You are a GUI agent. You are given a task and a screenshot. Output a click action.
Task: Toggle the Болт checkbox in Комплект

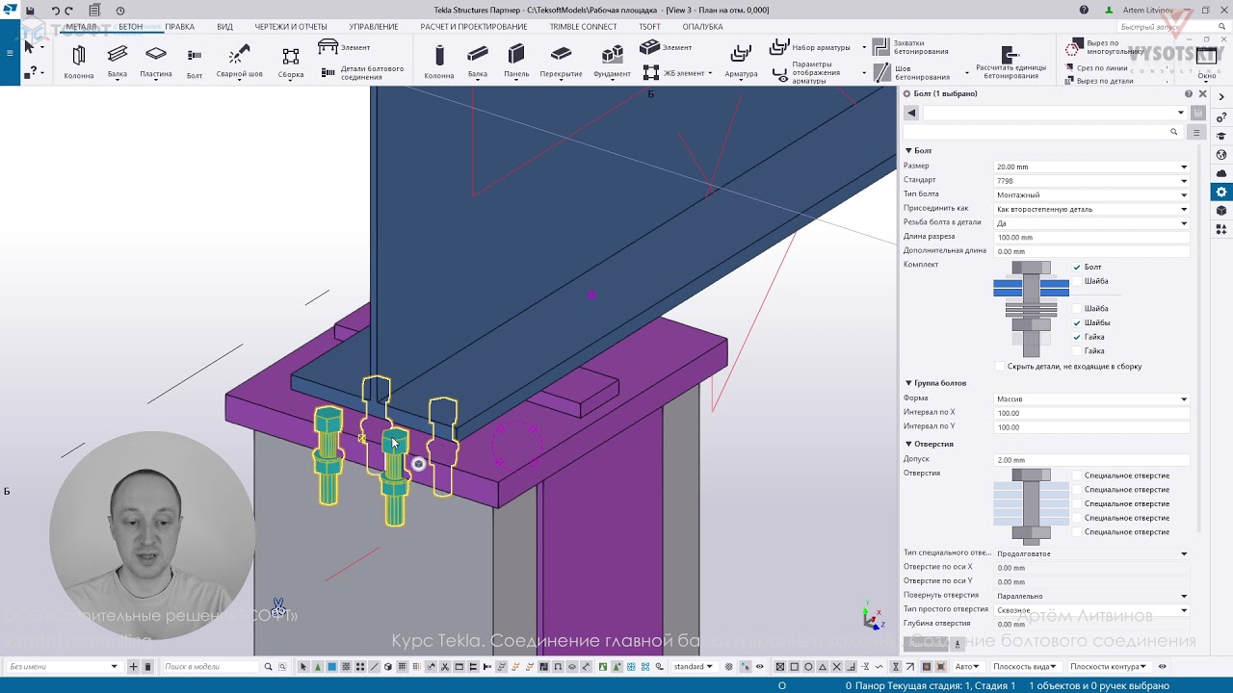click(1077, 267)
